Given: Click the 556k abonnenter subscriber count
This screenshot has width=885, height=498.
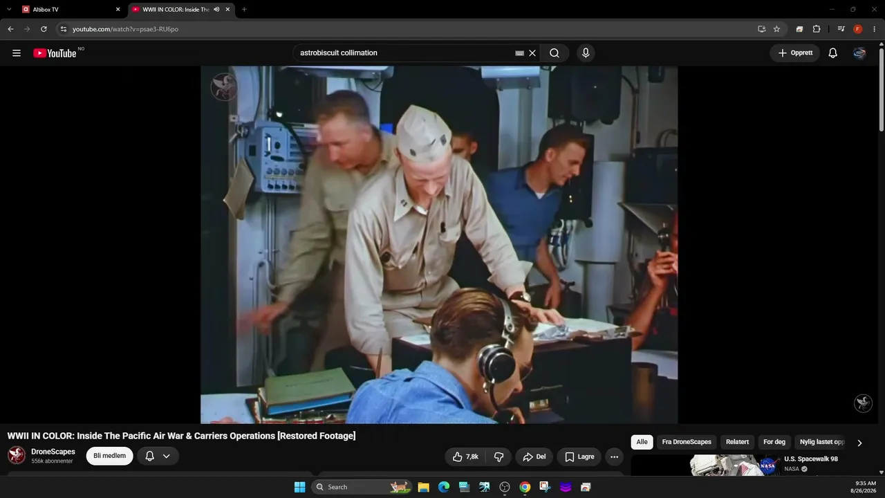Looking at the screenshot, I should click(x=52, y=461).
